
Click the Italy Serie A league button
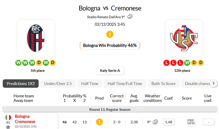pos(110,70)
